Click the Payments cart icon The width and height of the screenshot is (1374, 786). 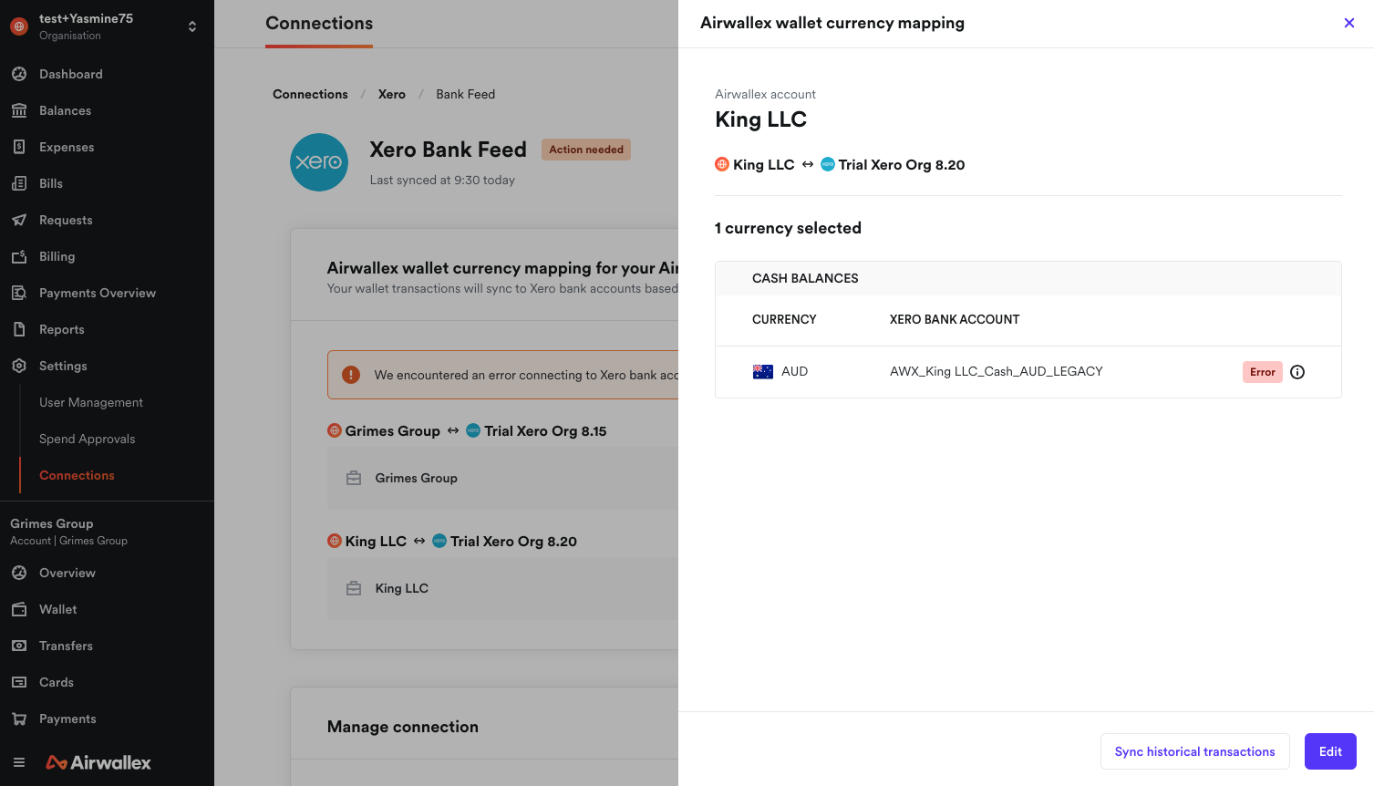pyautogui.click(x=19, y=719)
